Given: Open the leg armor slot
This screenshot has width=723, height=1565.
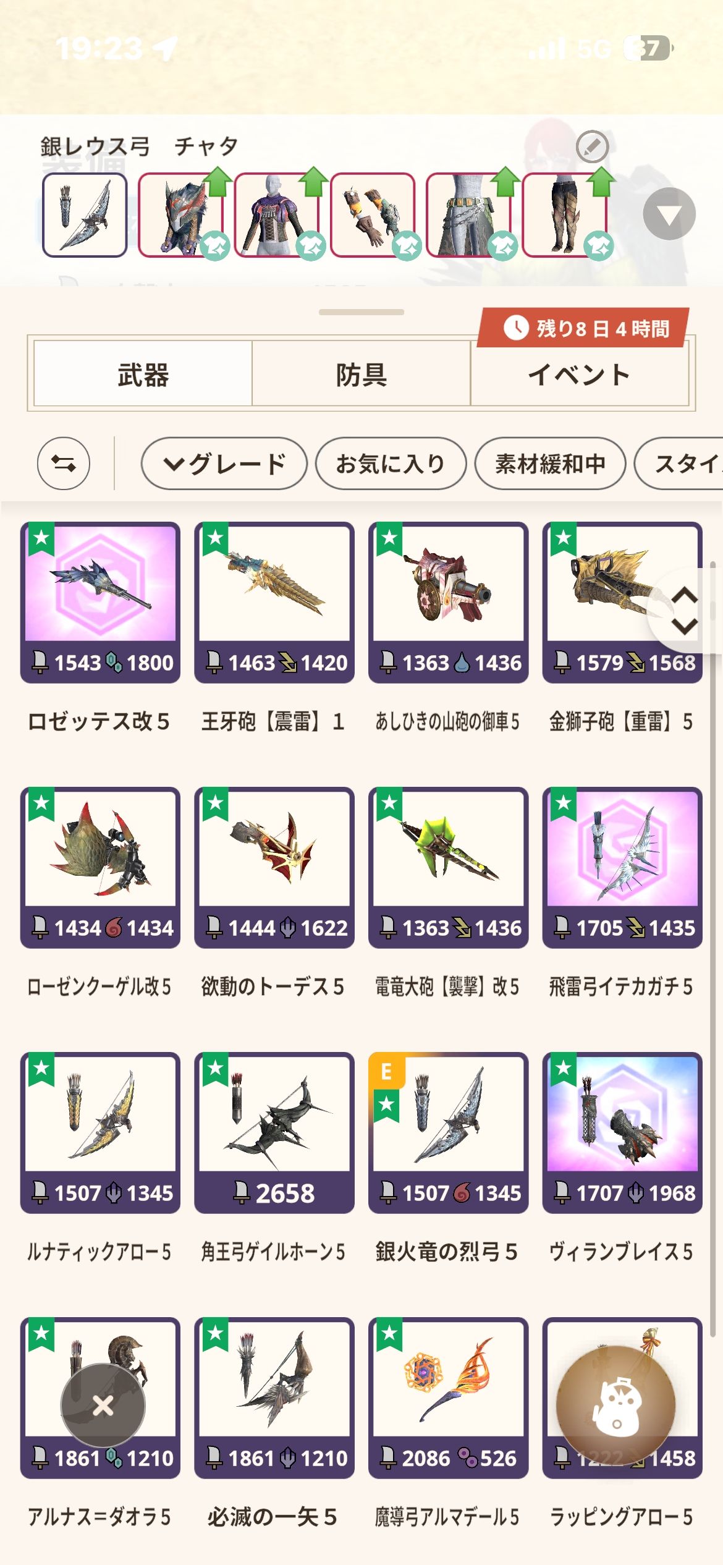Looking at the screenshot, I should coord(565,215).
